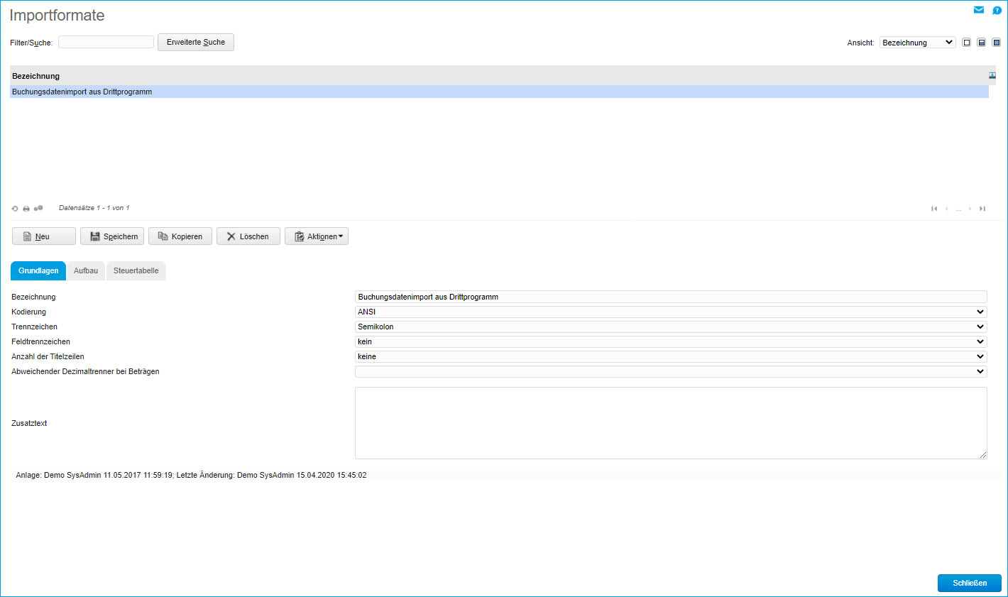Click the mail icon top right
This screenshot has height=597, width=1008.
[979, 10]
